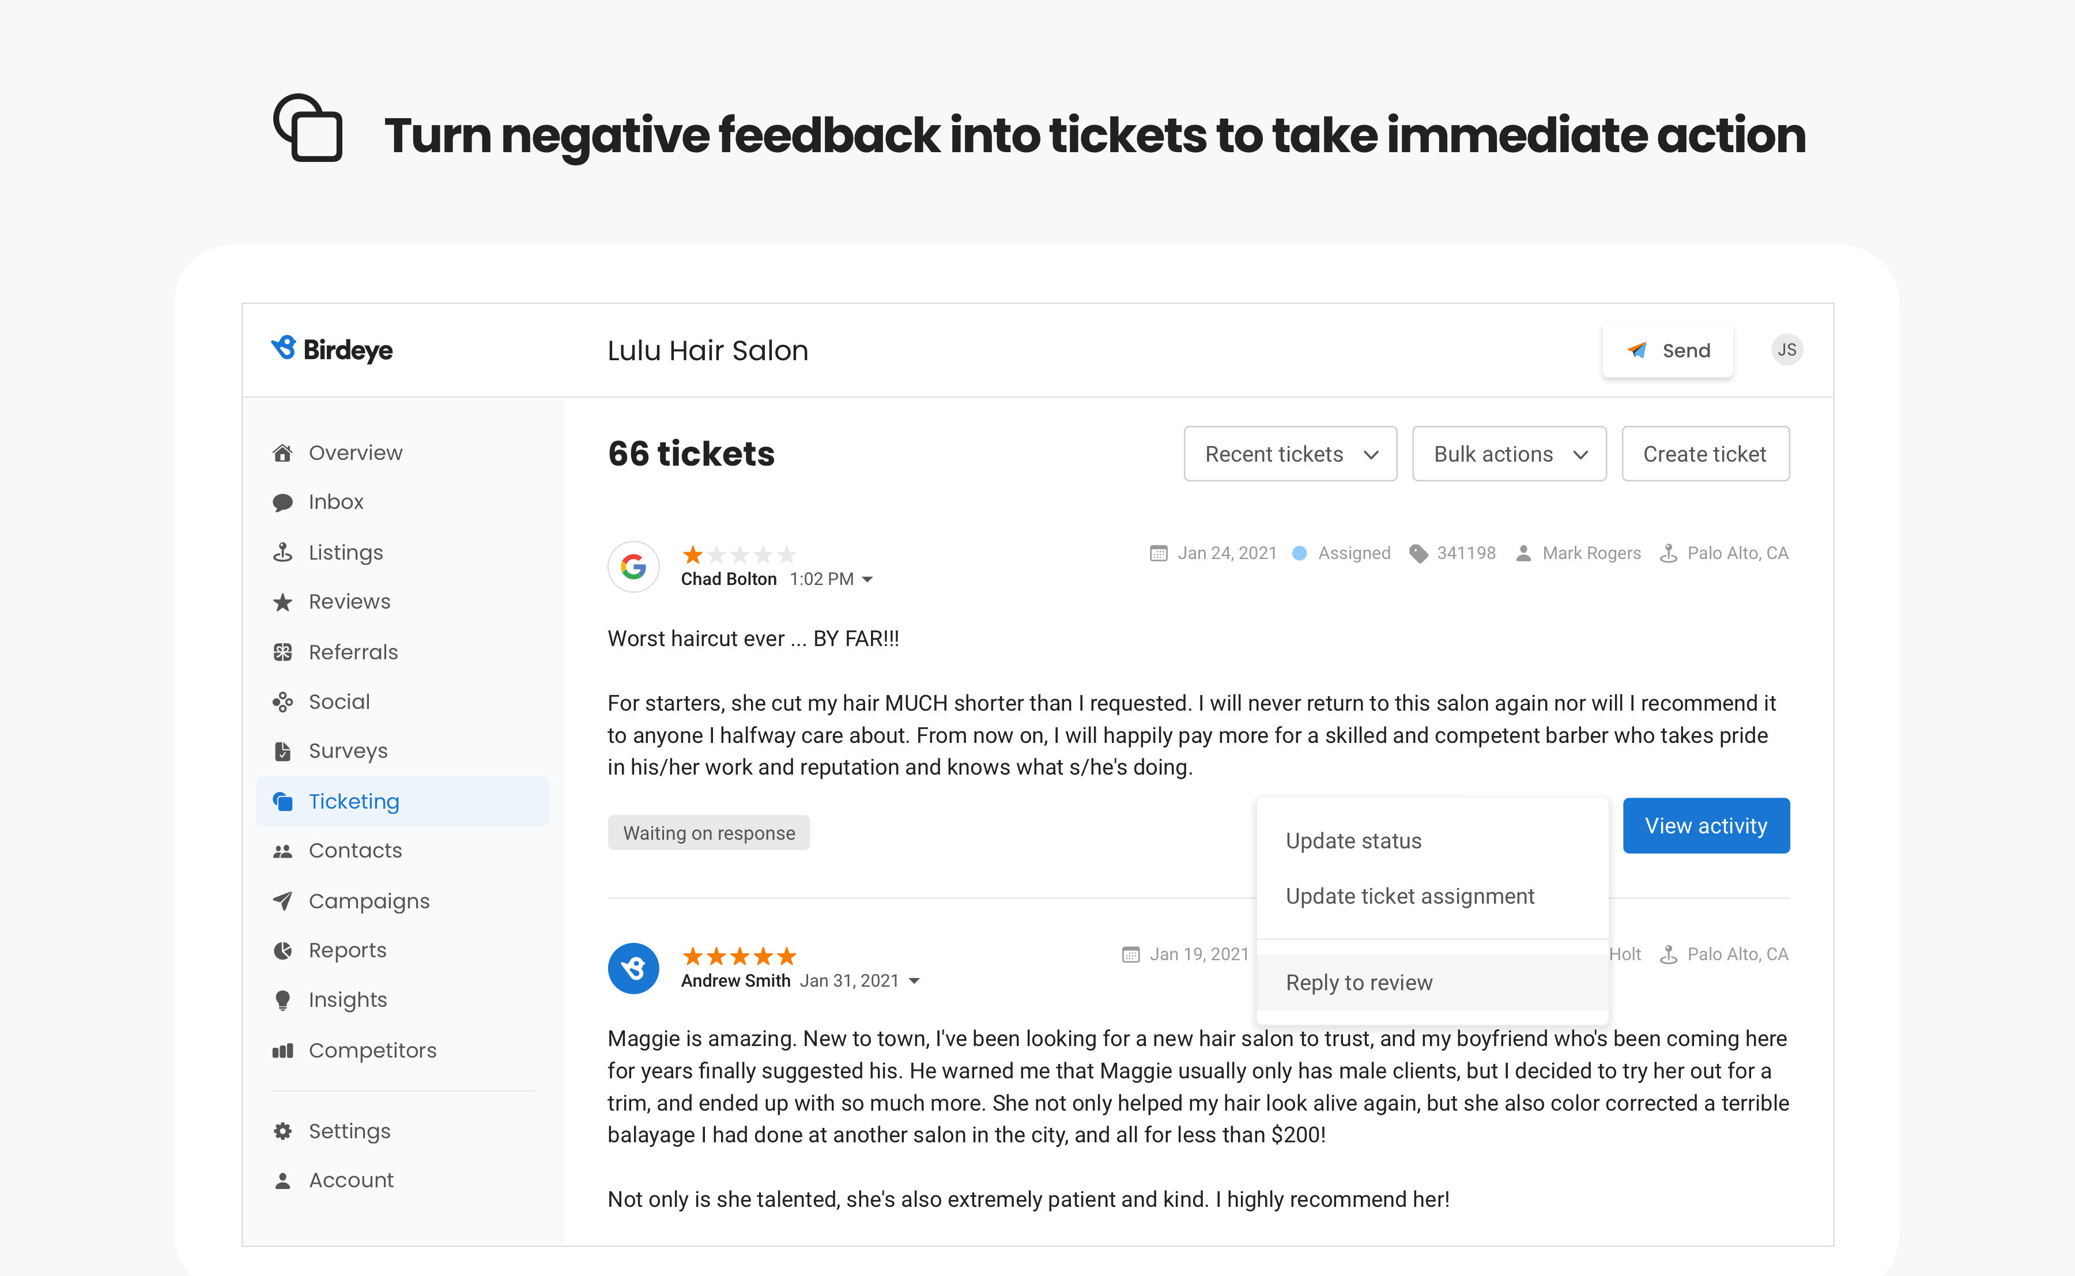
Task: Select Reply to review from the menu
Action: click(x=1359, y=982)
